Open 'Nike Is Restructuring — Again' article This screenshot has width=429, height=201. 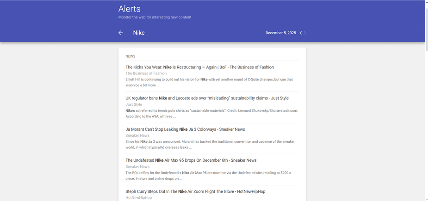[199, 67]
